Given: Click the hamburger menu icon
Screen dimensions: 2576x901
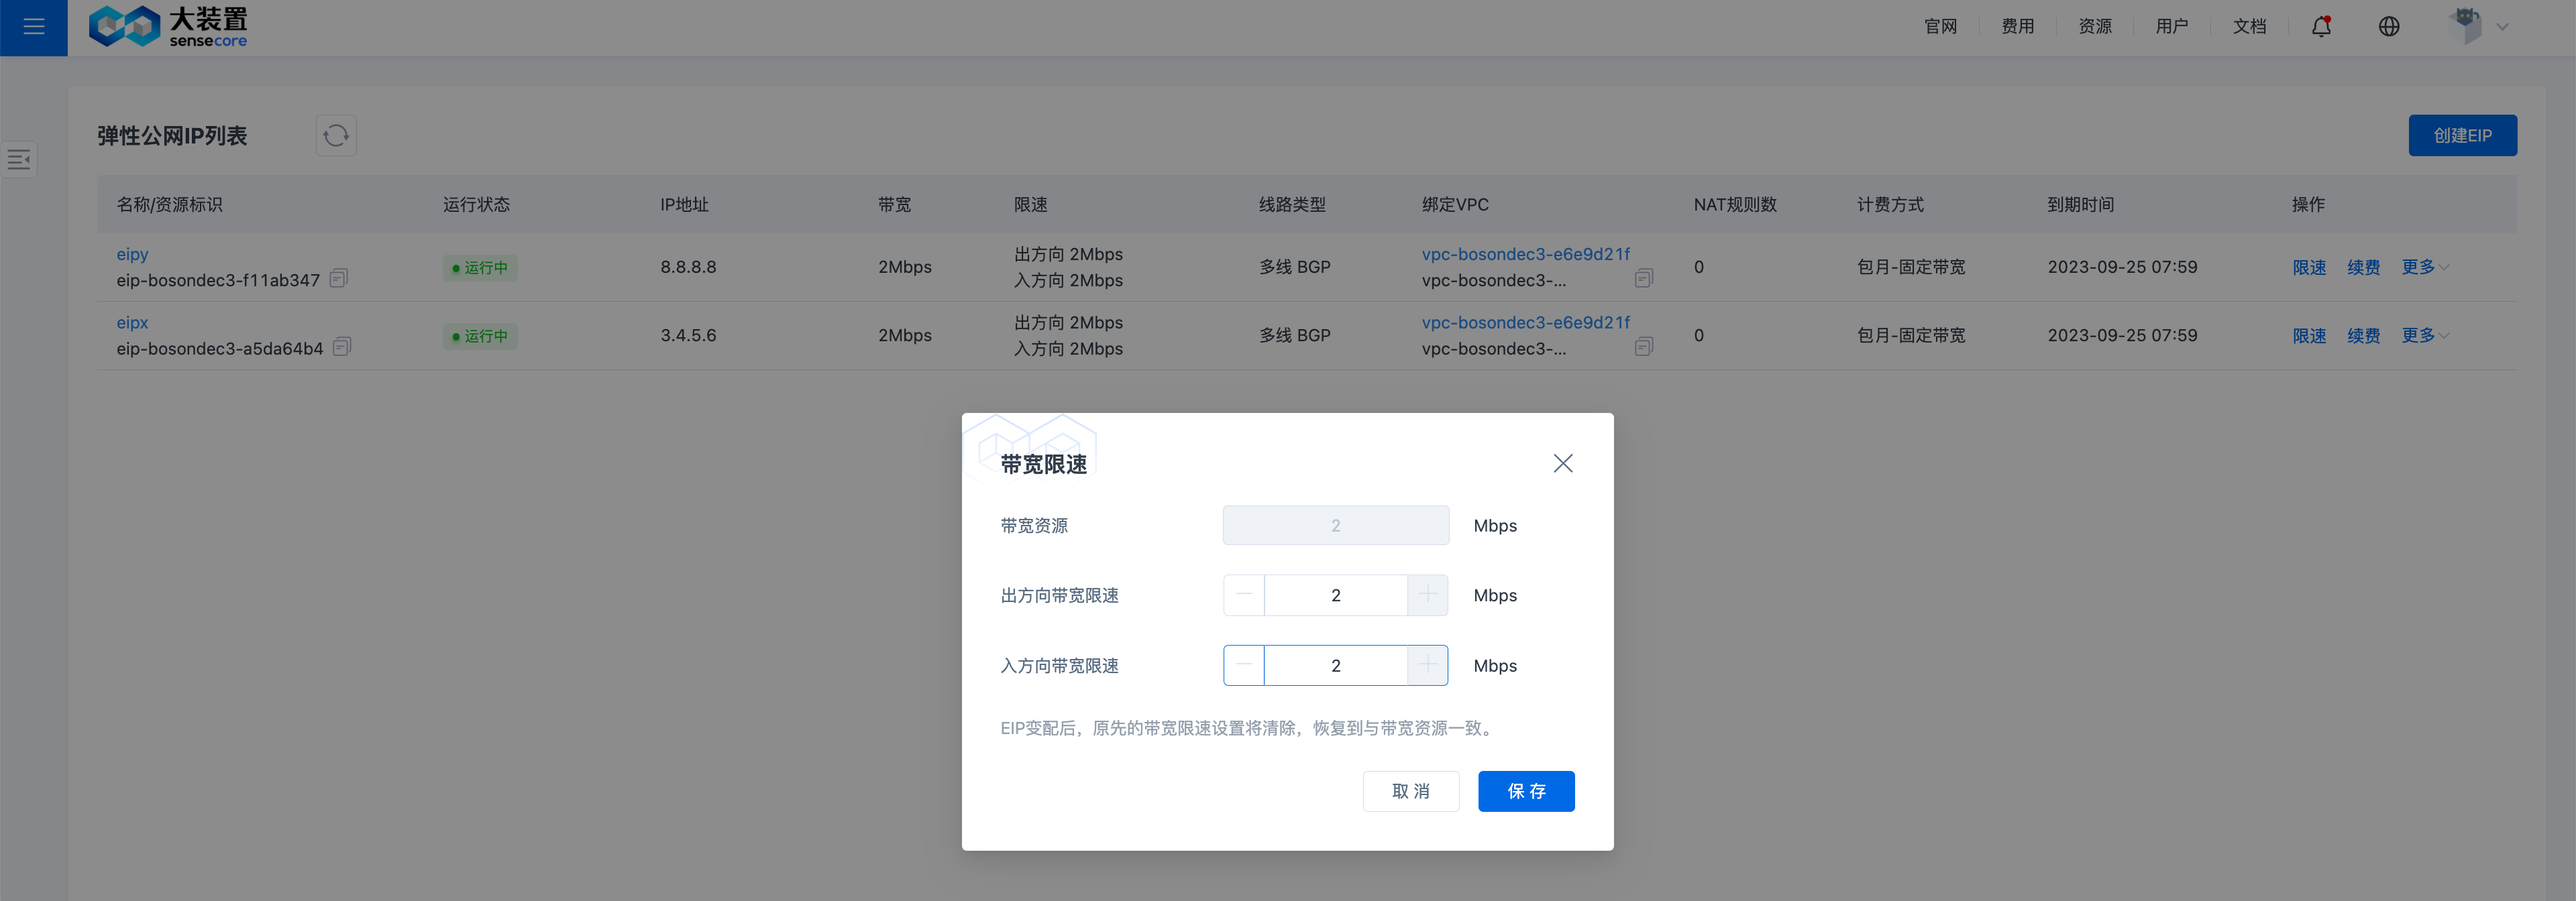Looking at the screenshot, I should click(x=33, y=27).
